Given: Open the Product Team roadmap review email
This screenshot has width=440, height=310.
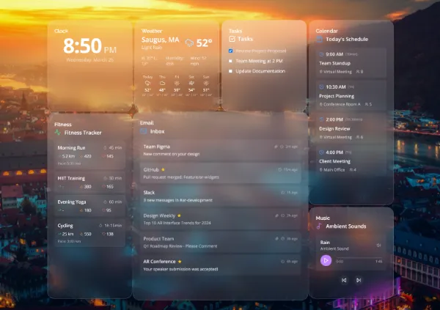Looking at the screenshot, I should pos(220,243).
